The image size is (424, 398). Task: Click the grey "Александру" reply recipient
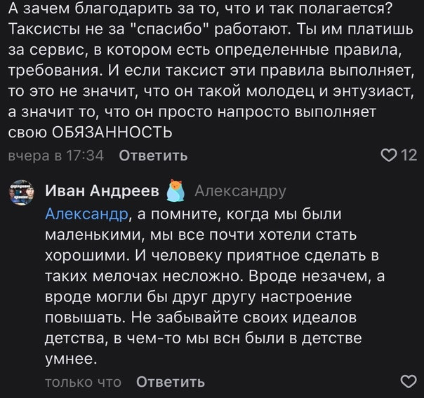pyautogui.click(x=239, y=191)
